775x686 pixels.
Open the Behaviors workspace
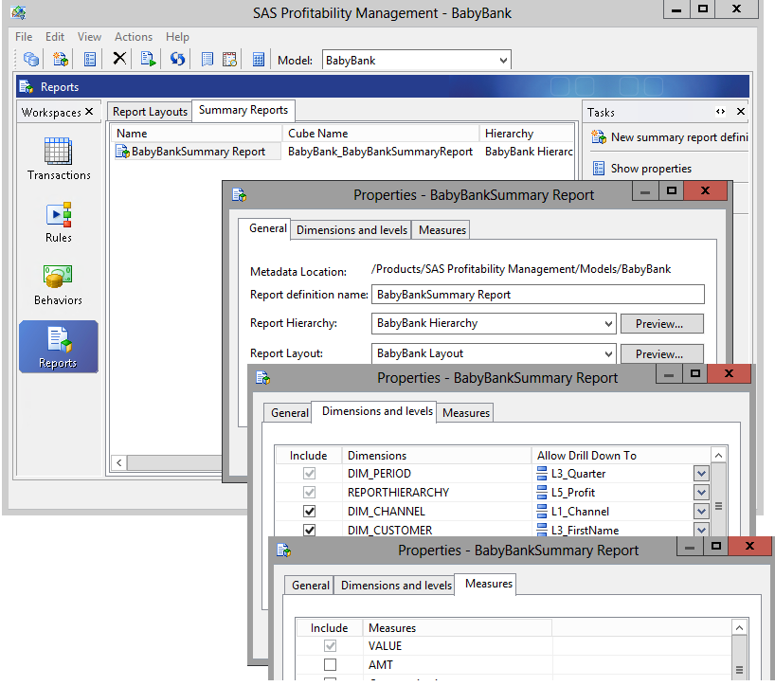59,284
